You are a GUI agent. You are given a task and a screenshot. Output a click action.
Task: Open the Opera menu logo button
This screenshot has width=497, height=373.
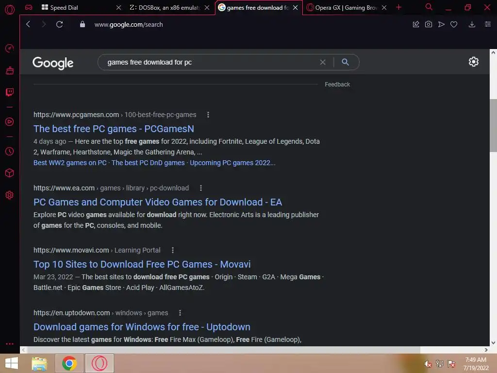coord(10,10)
